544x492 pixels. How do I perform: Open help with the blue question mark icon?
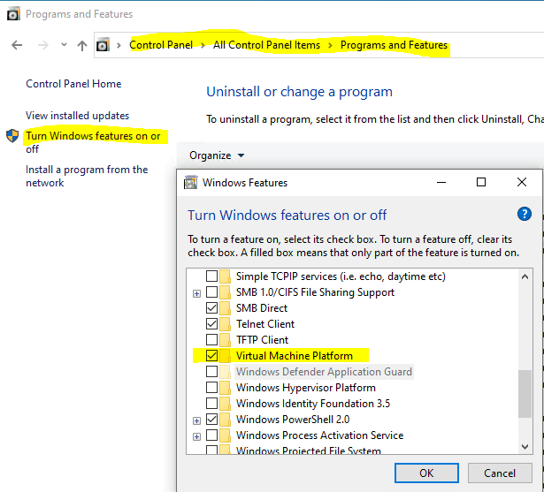click(525, 214)
